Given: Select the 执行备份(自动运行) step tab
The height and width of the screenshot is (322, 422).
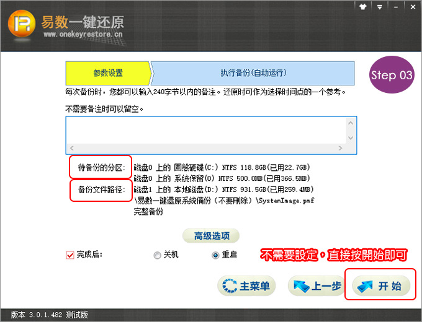Looking at the screenshot, I should coord(253,73).
